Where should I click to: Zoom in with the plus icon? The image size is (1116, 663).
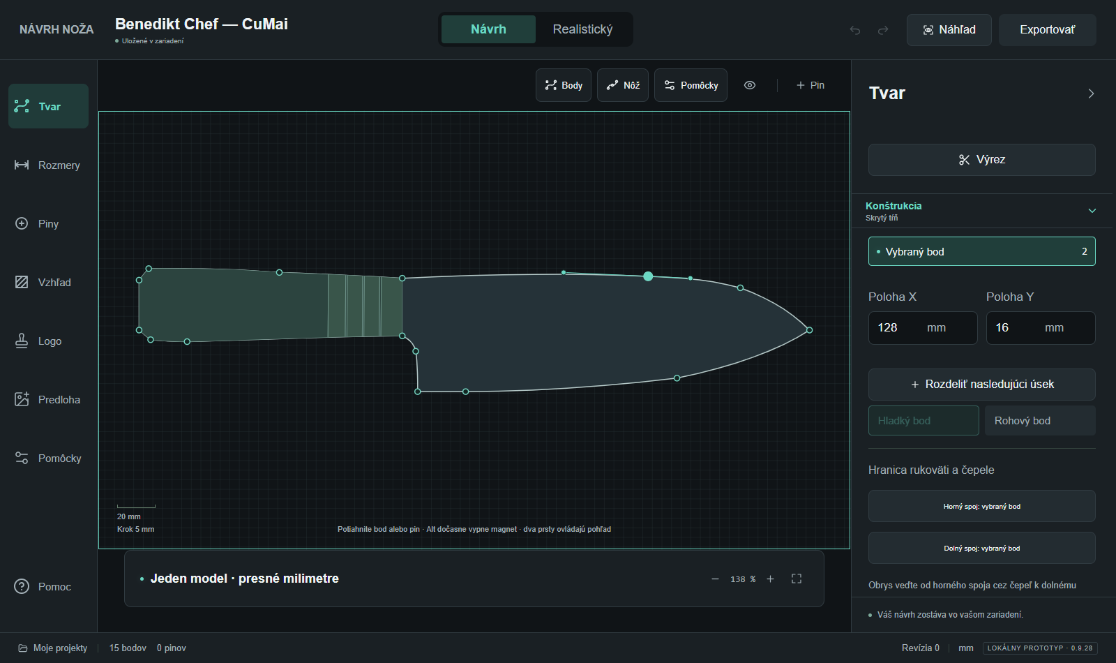[x=771, y=579]
